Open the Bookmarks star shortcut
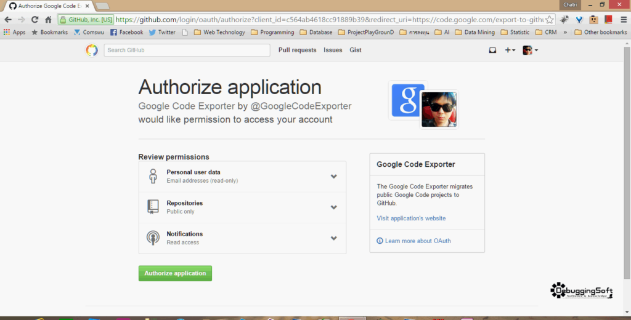The image size is (631, 320). [x=49, y=32]
